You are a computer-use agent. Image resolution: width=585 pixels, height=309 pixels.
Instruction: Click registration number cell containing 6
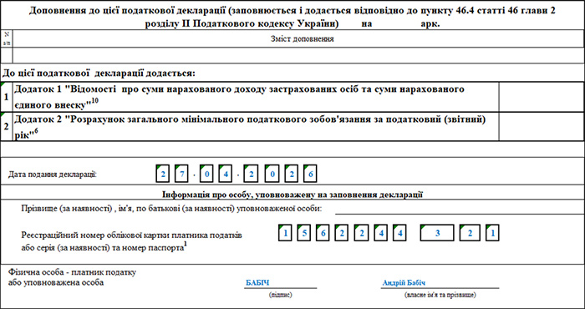point(323,233)
